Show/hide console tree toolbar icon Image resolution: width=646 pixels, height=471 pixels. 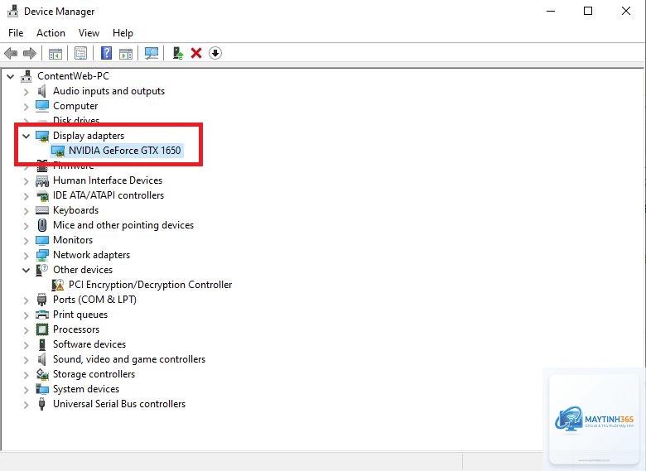click(55, 53)
